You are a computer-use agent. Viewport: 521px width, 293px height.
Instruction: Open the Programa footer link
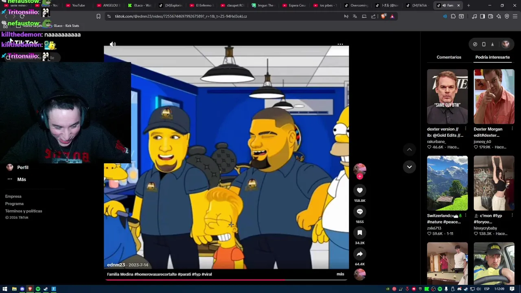(14, 204)
